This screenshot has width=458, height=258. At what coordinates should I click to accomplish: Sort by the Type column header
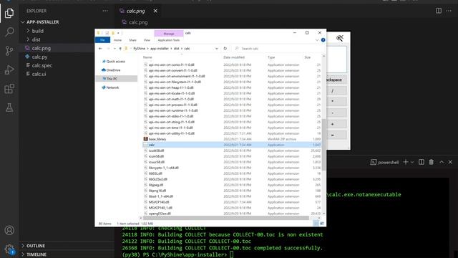tap(271, 57)
